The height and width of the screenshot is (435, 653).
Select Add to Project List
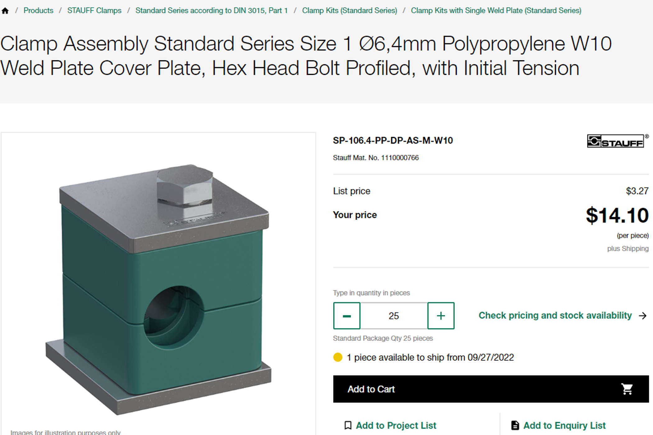[x=396, y=425]
